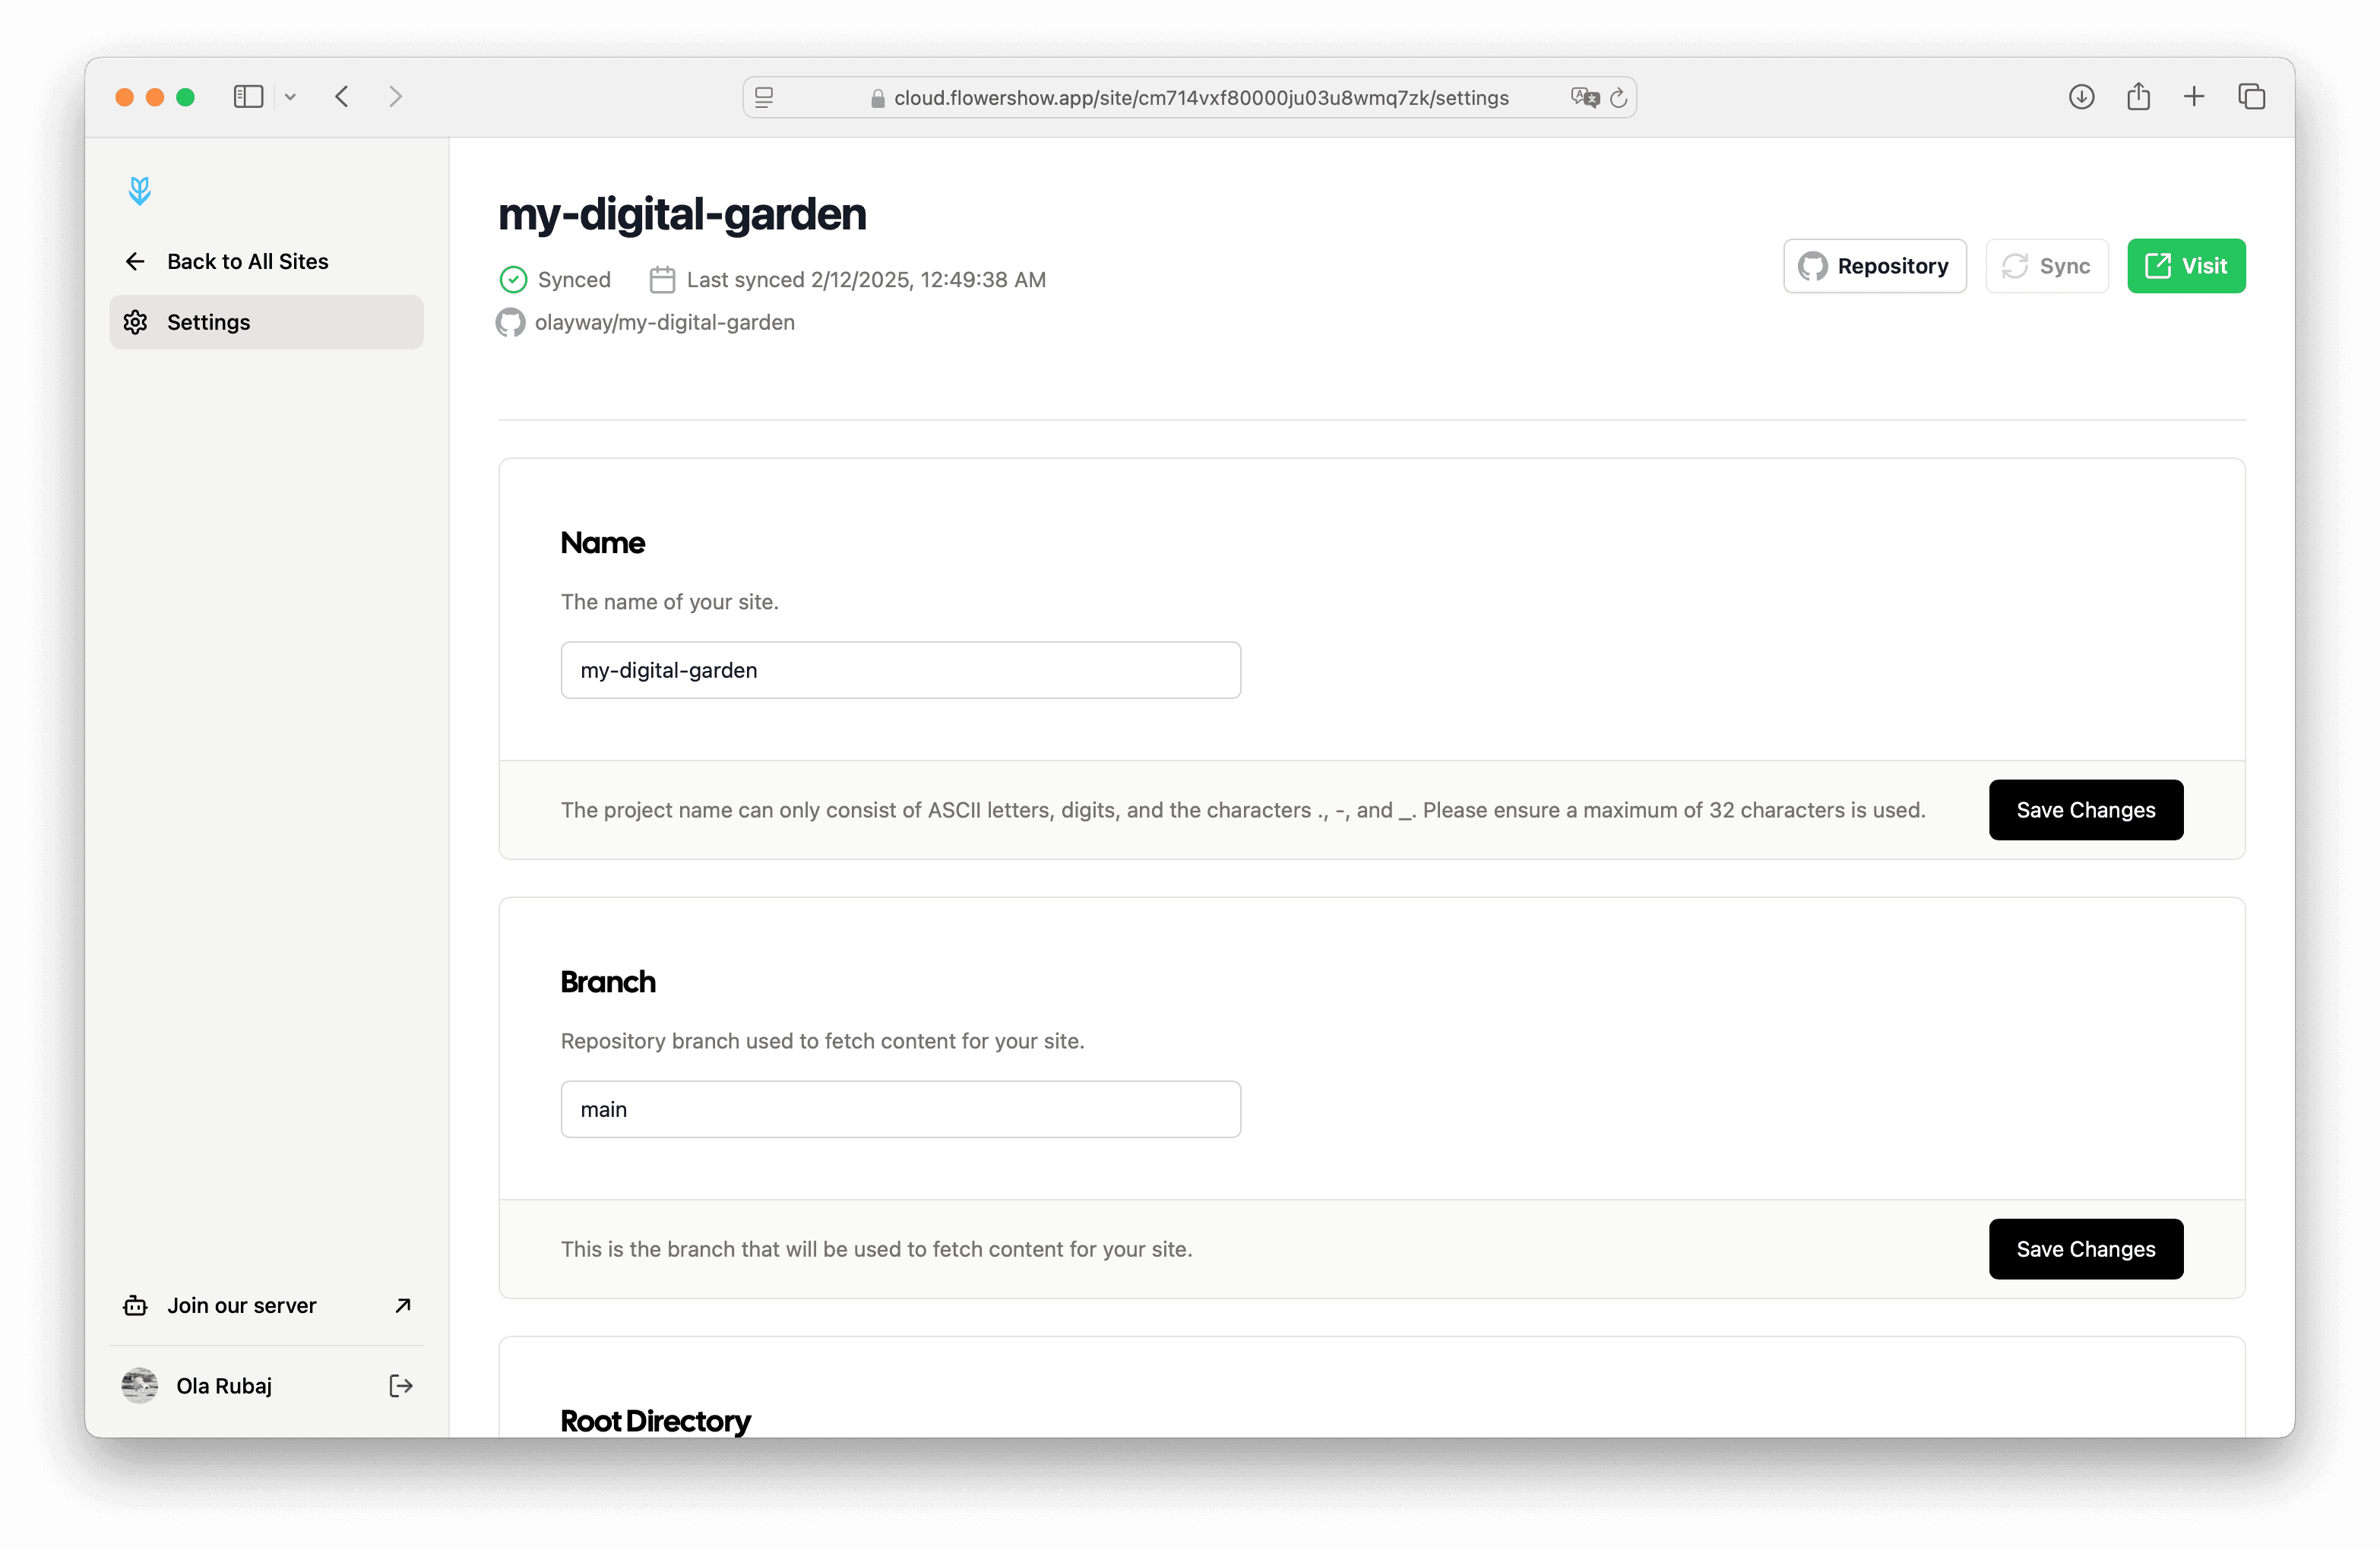Viewport: 2380px width, 1550px height.
Task: Select Settings in the sidebar
Action: (267, 322)
